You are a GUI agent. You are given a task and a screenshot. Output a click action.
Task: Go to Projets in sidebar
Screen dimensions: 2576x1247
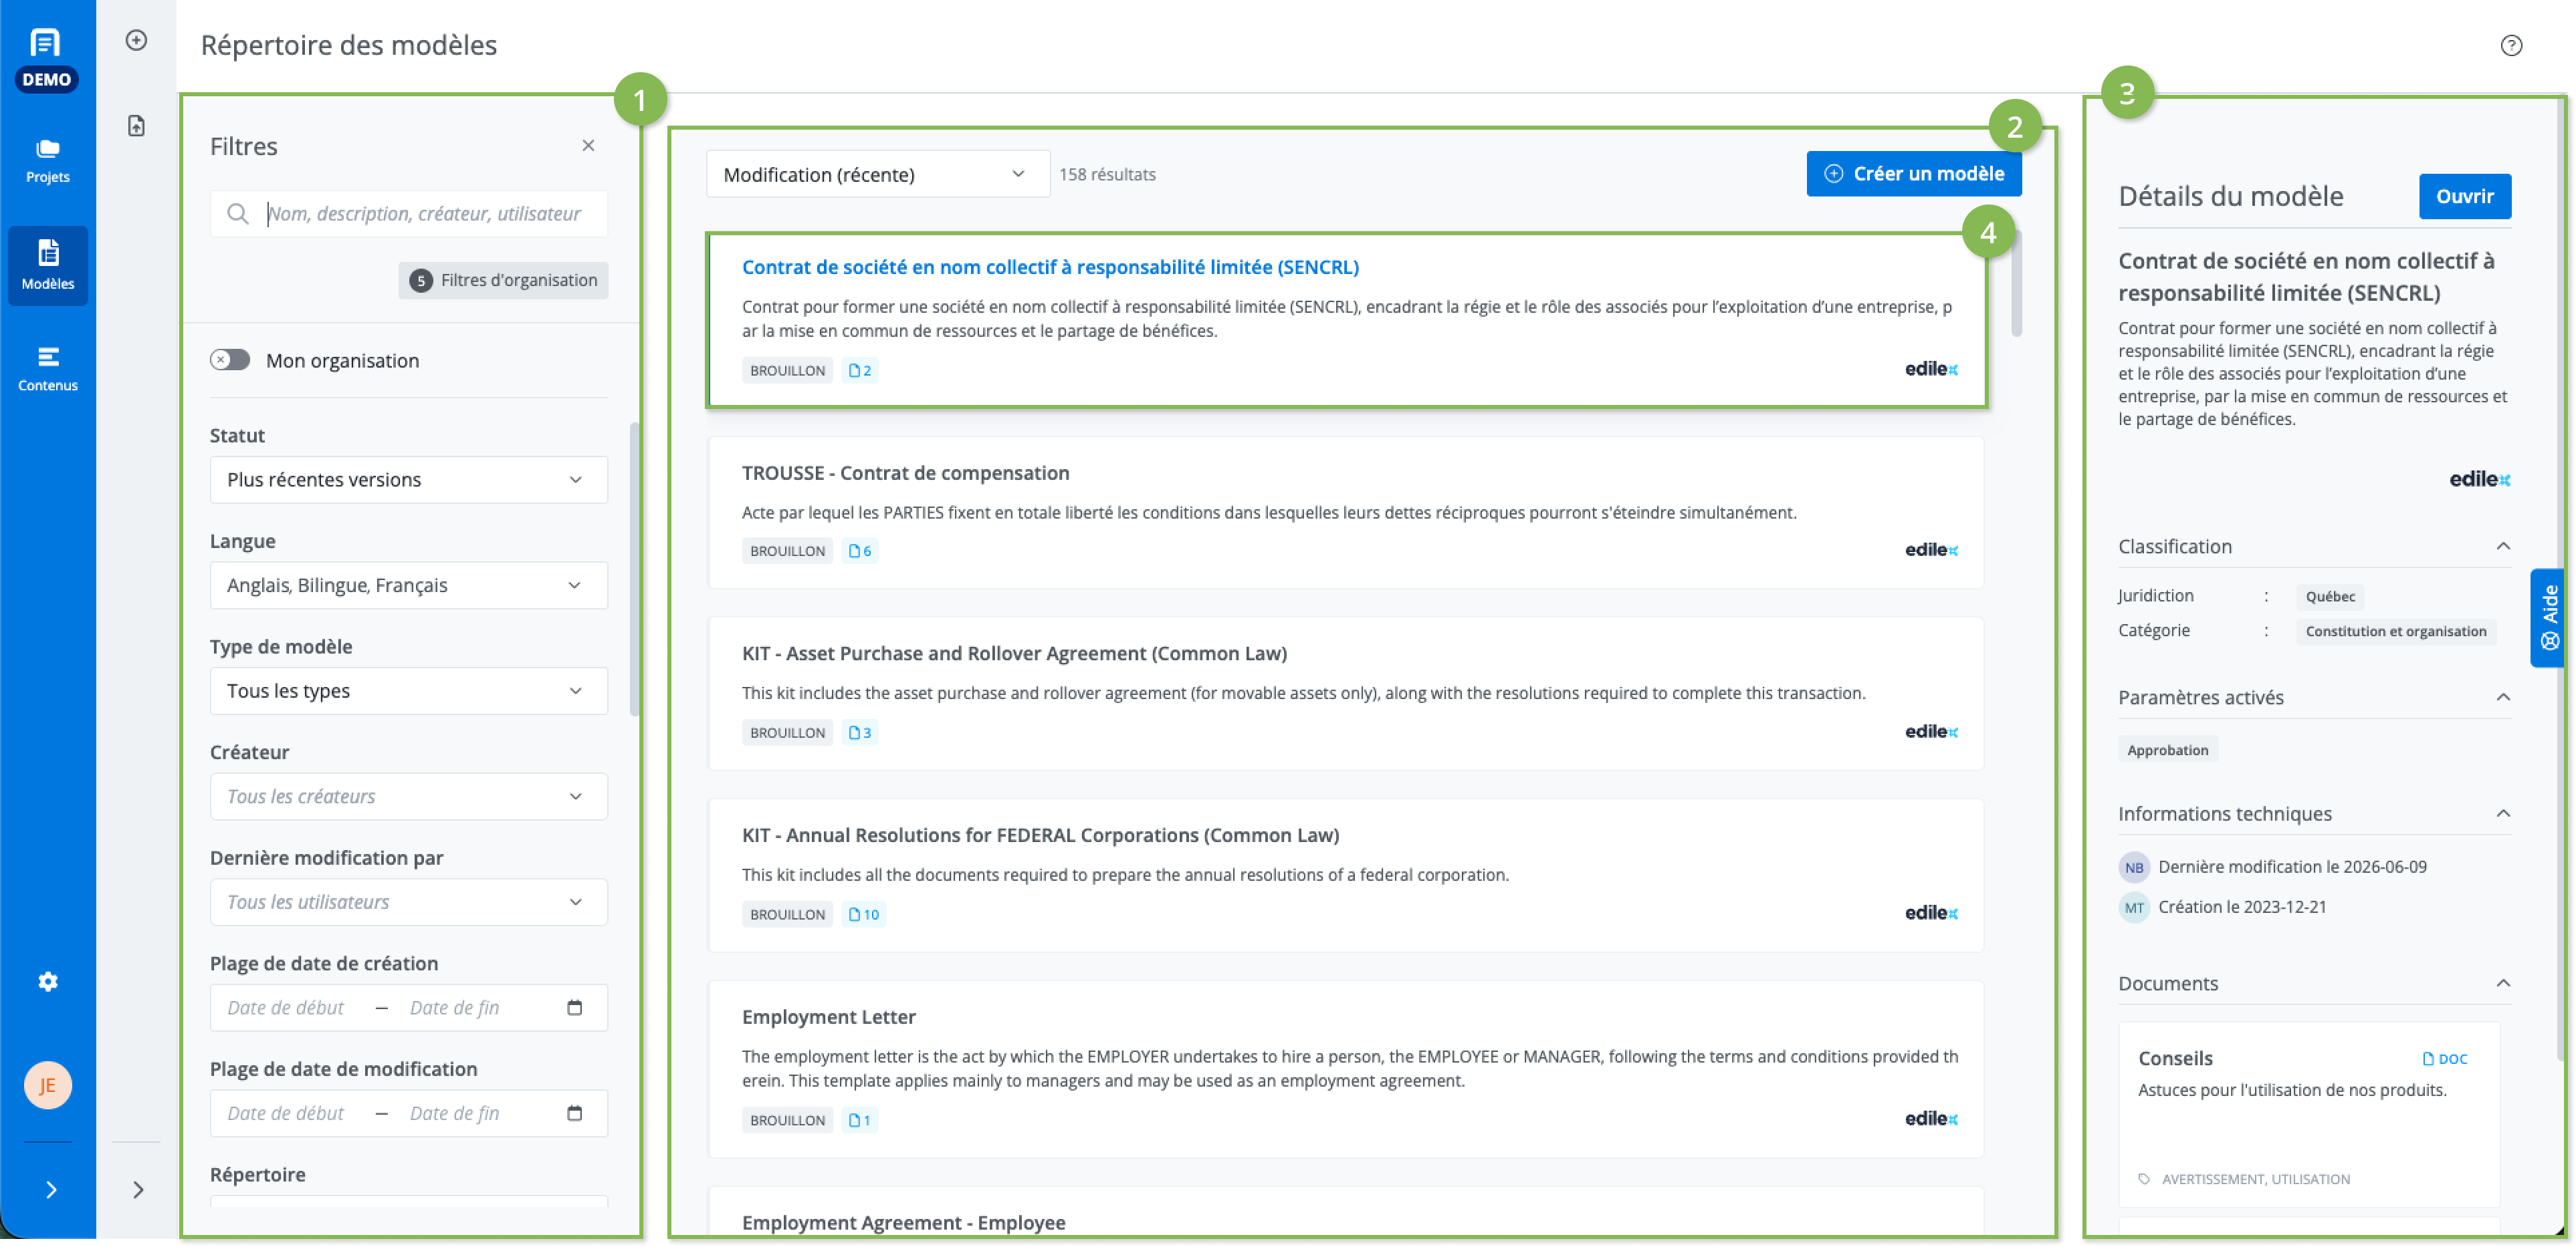(47, 161)
